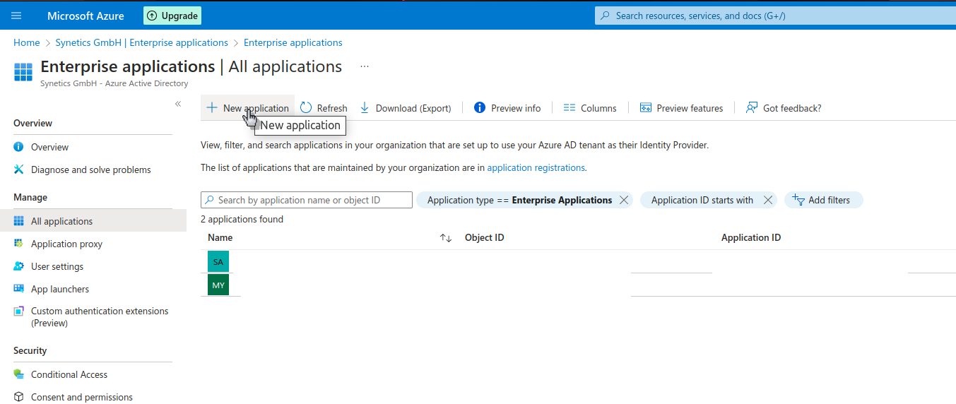This screenshot has height=404, width=956.
Task: Click the Application proxy icon
Action: coord(19,244)
